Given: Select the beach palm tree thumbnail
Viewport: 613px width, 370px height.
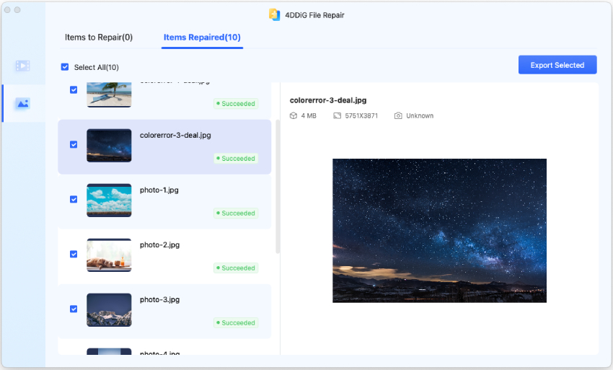Looking at the screenshot, I should click(109, 94).
